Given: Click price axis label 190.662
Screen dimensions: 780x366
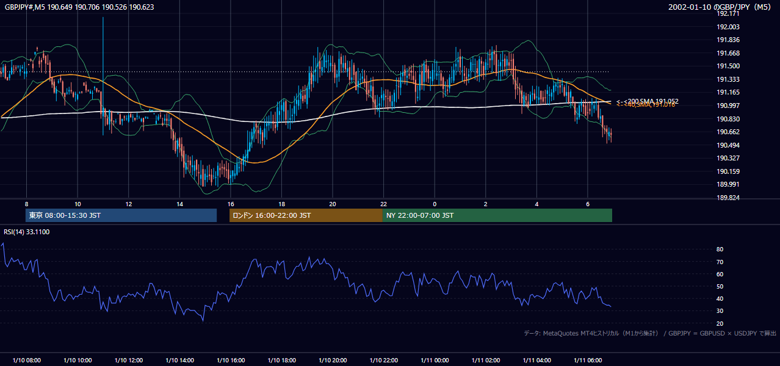Looking at the screenshot, I should click(728, 132).
